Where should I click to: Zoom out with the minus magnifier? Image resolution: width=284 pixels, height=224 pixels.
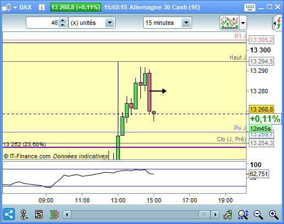(x=258, y=215)
